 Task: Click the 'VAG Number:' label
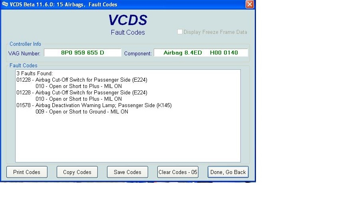[24, 53]
